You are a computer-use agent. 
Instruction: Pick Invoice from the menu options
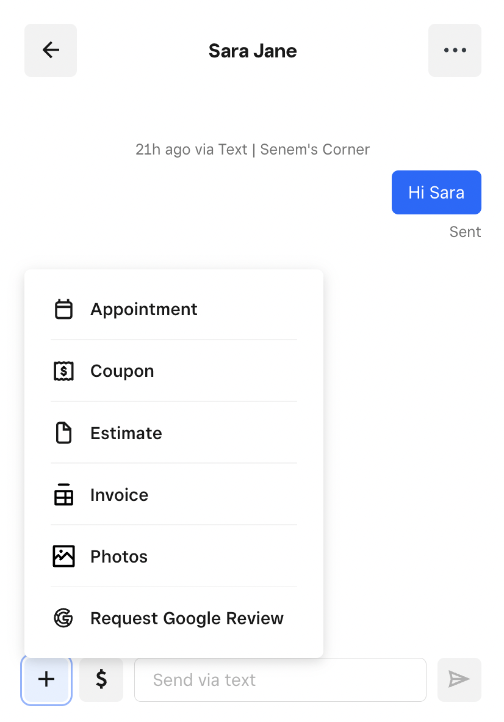[x=119, y=494]
